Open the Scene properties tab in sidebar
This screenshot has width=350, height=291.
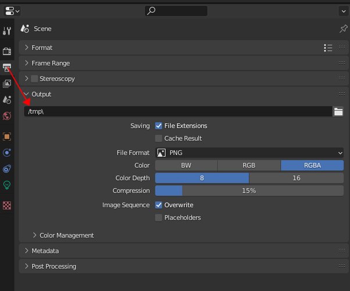pyautogui.click(x=7, y=100)
